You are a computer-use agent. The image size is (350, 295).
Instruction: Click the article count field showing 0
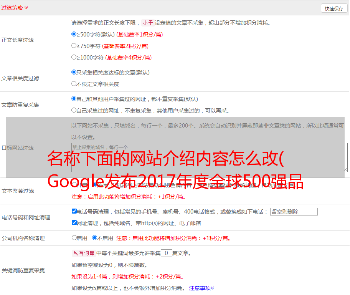pyautogui.click(x=167, y=253)
